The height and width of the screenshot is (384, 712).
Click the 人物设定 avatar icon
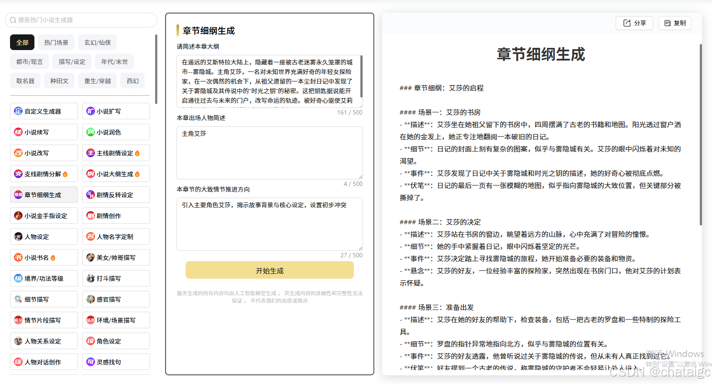pos(18,236)
